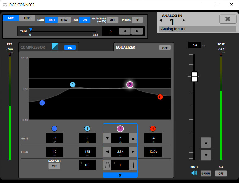Click the fader level 0.0 dB field
Image resolution: width=239 pixels, height=183 pixels.
tap(195, 45)
